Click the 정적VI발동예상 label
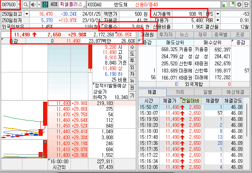The height and width of the screenshot is (173, 252). [x=110, y=86]
